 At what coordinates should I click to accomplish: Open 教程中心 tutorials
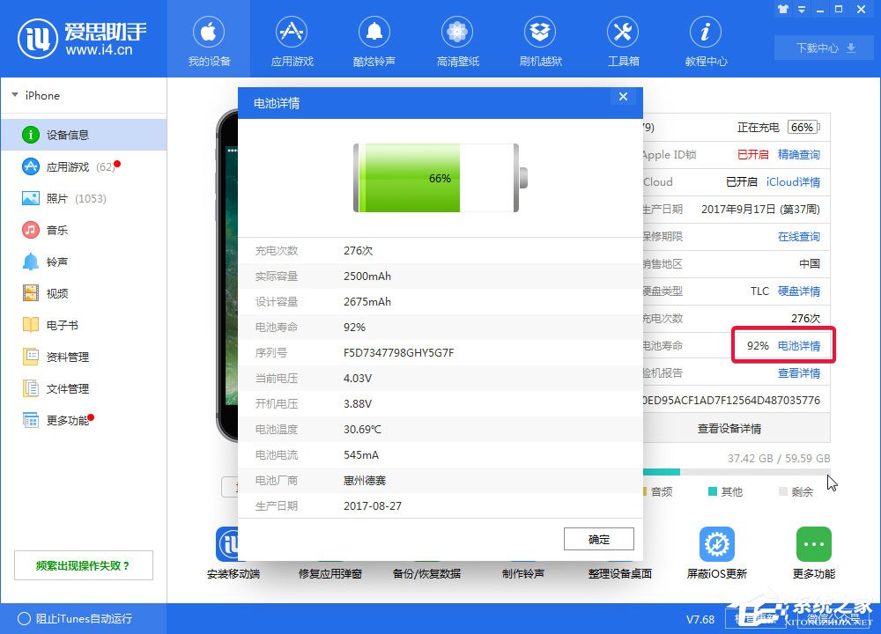pos(706,40)
